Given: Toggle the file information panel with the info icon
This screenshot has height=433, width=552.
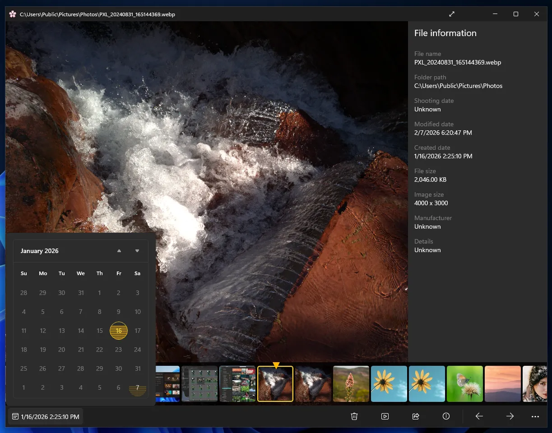Looking at the screenshot, I should (x=446, y=416).
